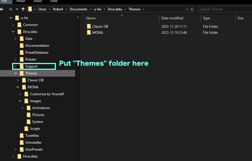Expand the Data tree node
This screenshot has width=252, height=161.
[x=16, y=39]
